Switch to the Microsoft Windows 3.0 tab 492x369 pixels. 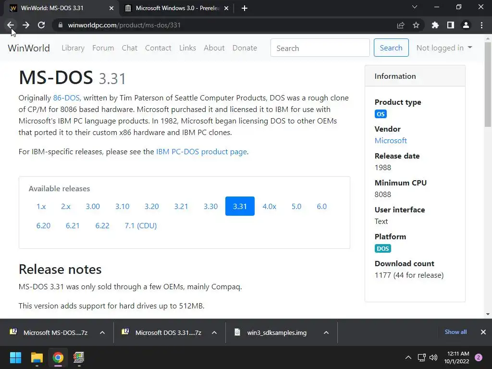coord(177,9)
